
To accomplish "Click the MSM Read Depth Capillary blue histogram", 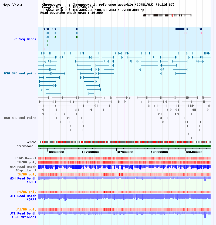I will pyautogui.click(x=124, y=167).
